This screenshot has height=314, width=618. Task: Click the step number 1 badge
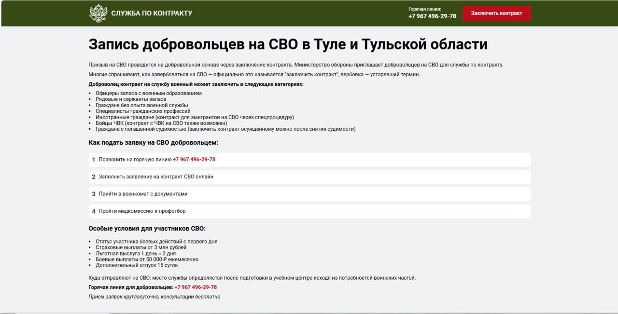94,160
